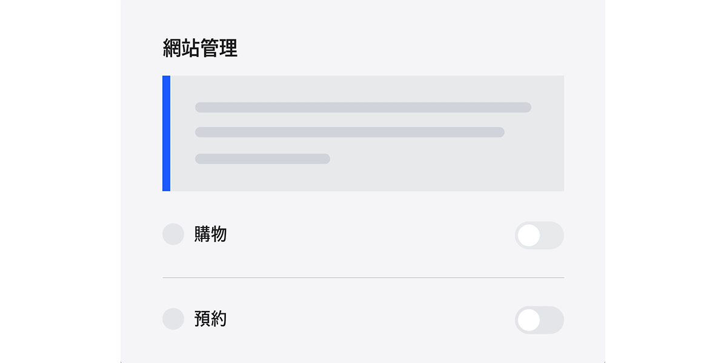
Task: Click the round icon beside 預約
Action: coord(173,319)
